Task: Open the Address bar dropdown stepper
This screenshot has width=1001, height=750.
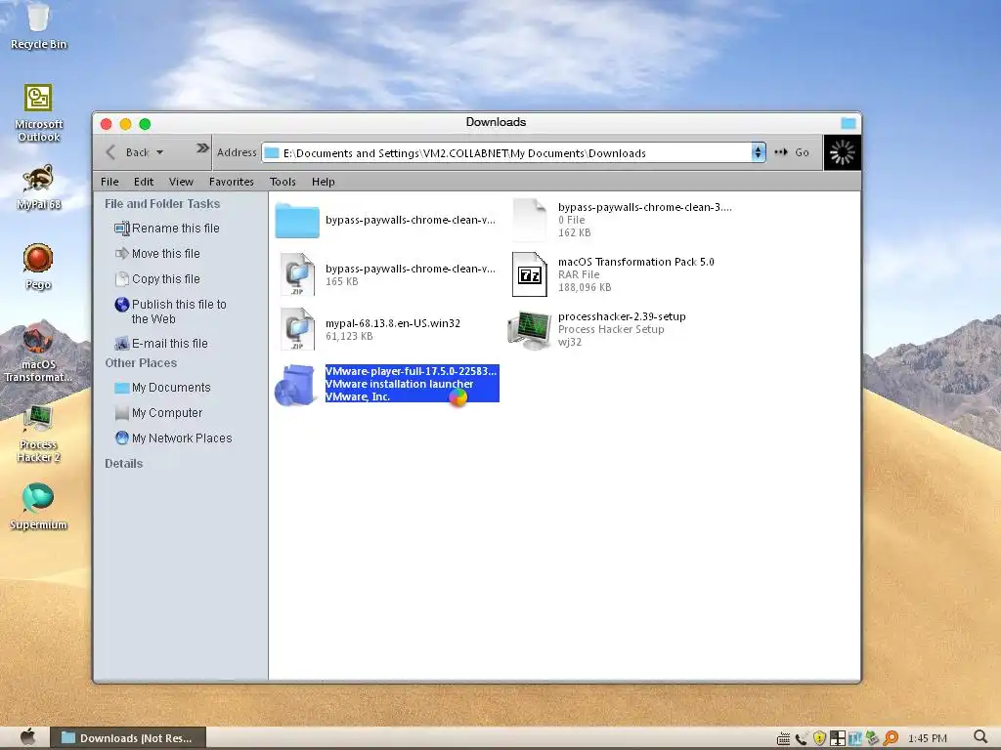Action: pos(758,152)
